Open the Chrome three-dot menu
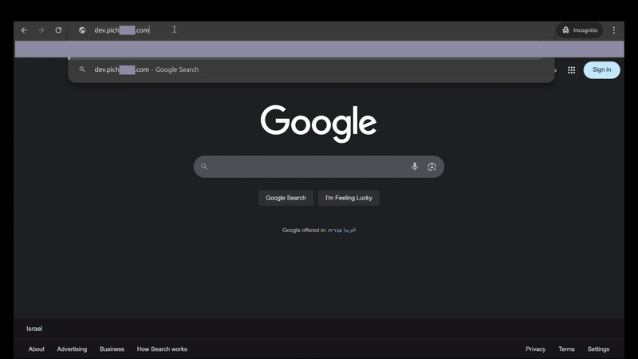Screen dimensions: 638x359 coord(613,30)
